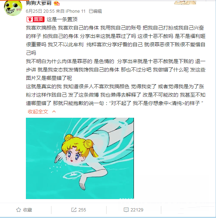Viewport: 216px width, 218px height.
Task: Click the quoted line ending 的样子
Action: pyautogui.click(x=156, y=103)
